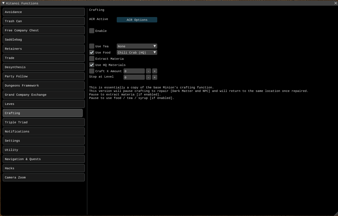Go to the Camera Zoom section
Viewport: 338px width, 216px height.
click(x=43, y=177)
